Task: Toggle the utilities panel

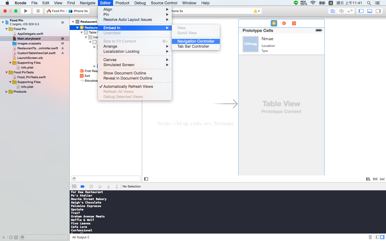Action: click(378, 11)
